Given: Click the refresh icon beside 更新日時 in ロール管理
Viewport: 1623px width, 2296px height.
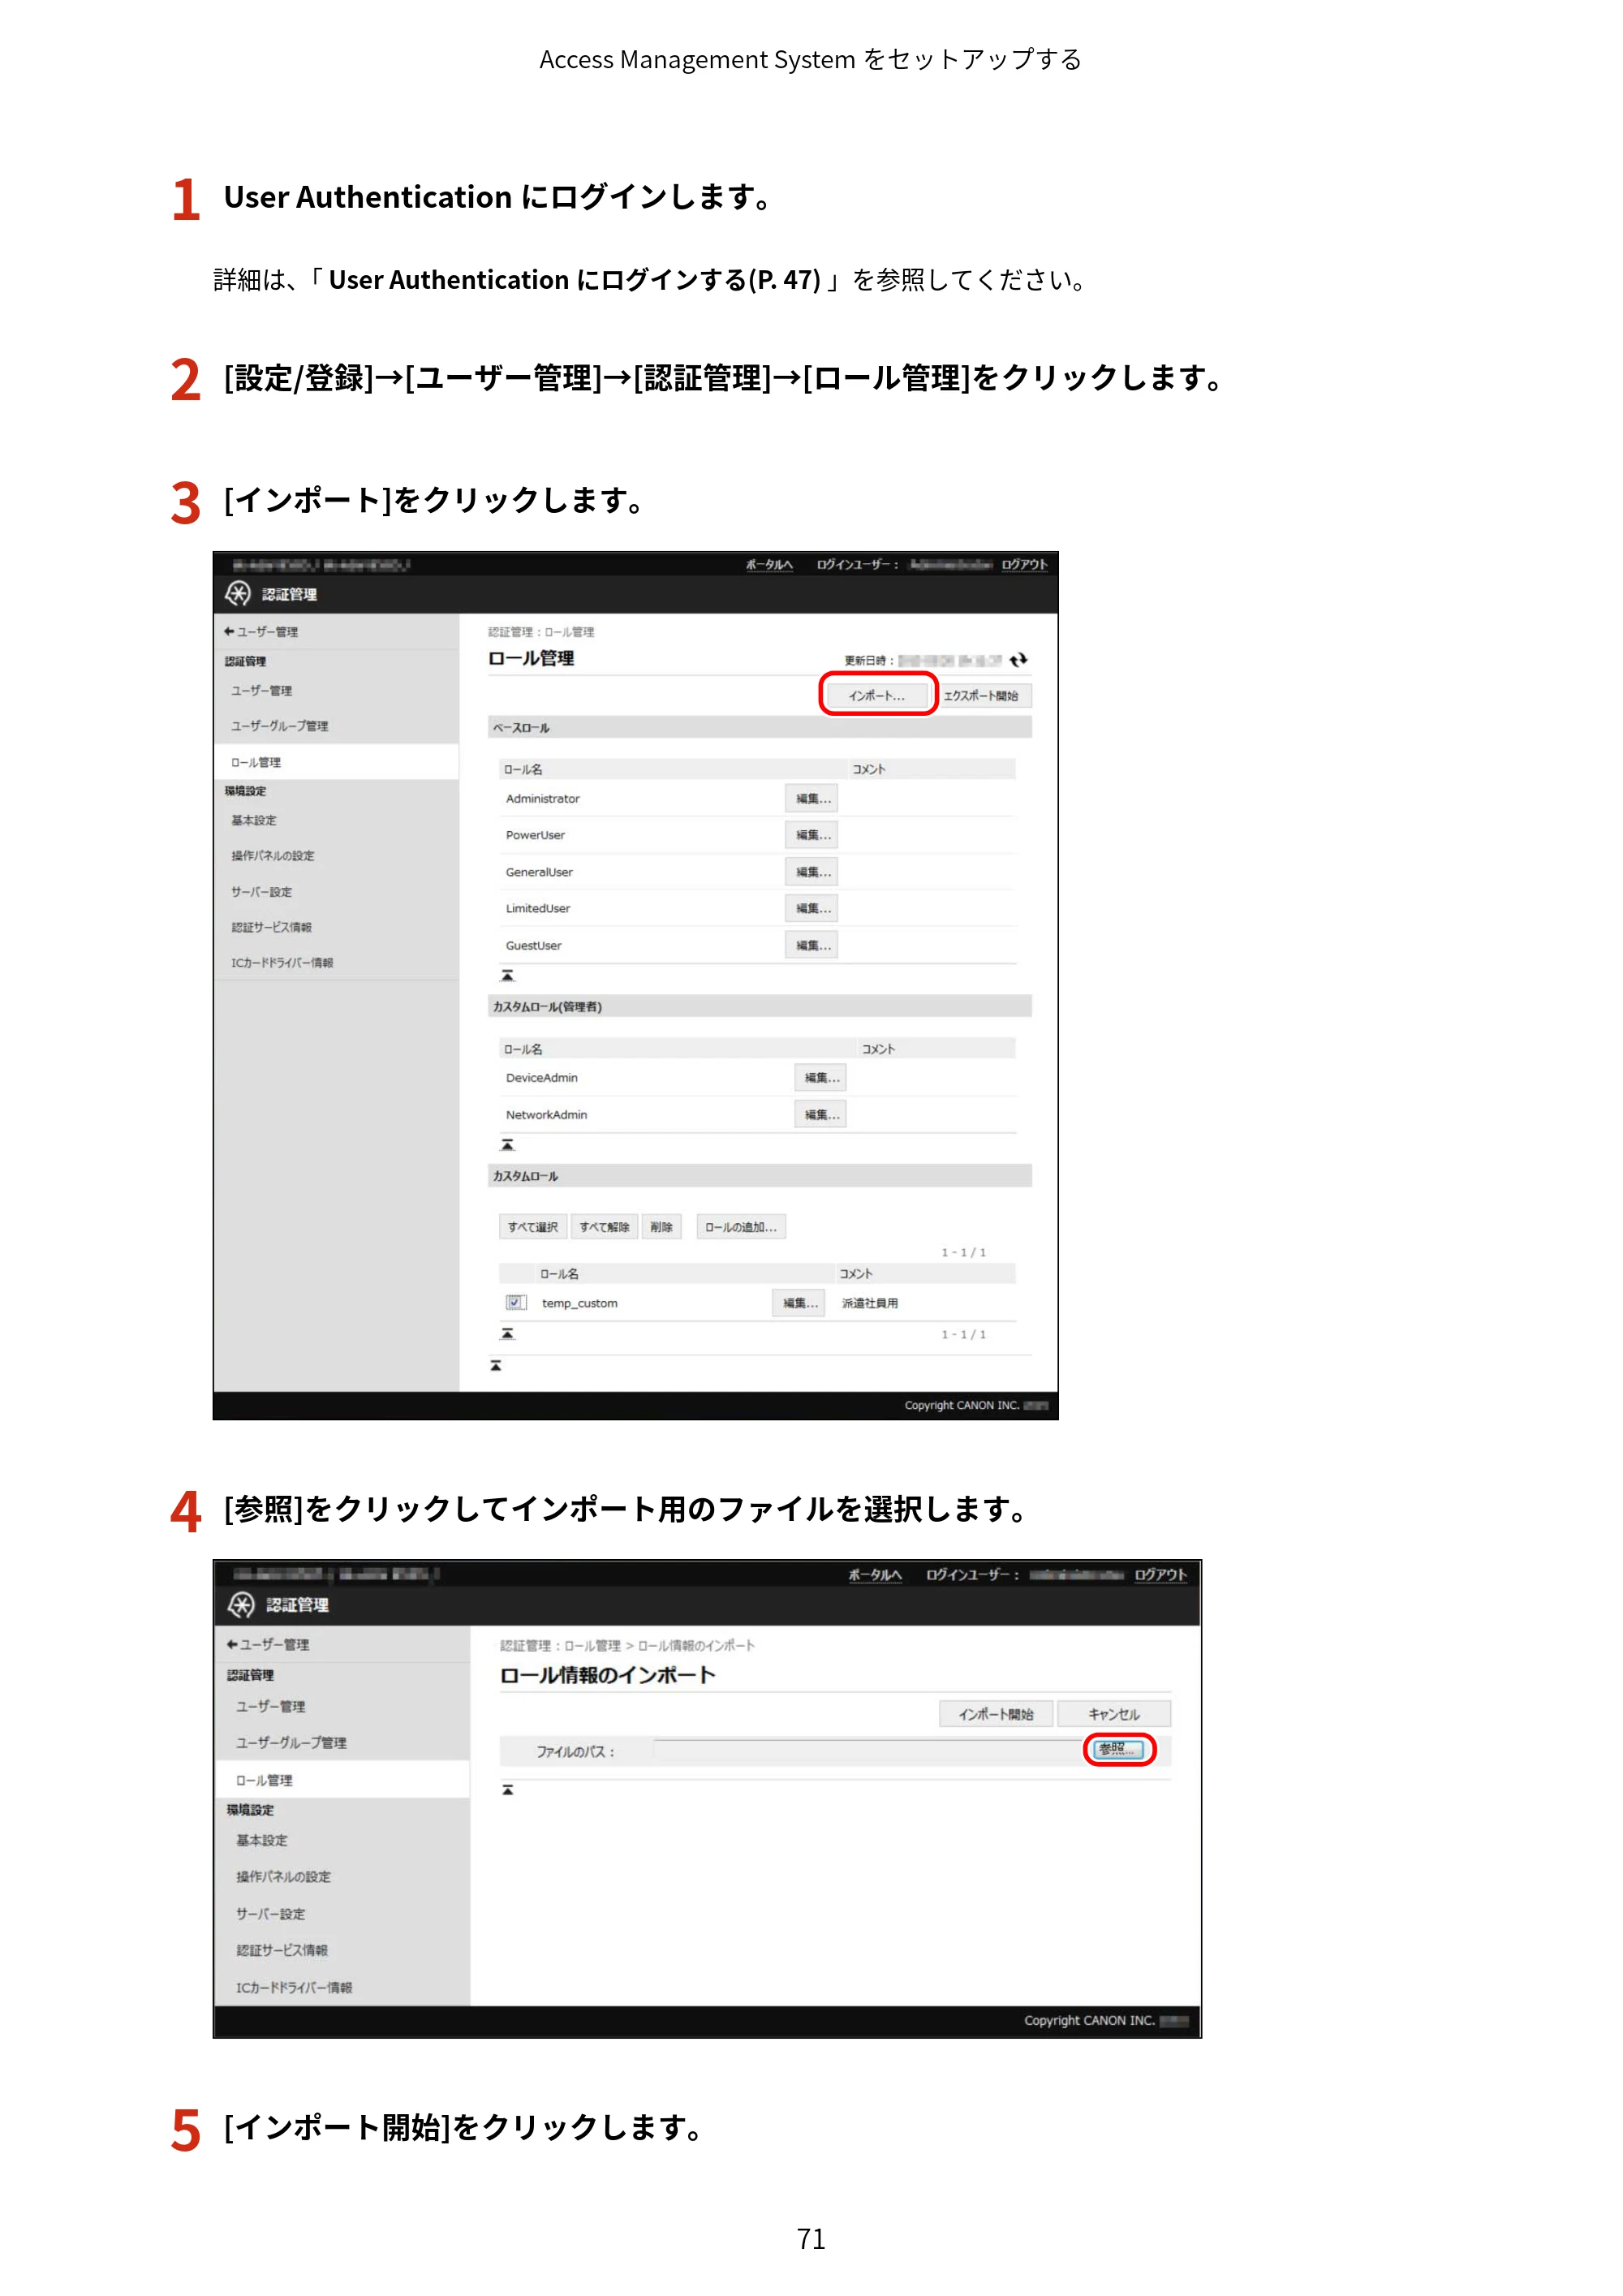Looking at the screenshot, I should coord(1018,660).
